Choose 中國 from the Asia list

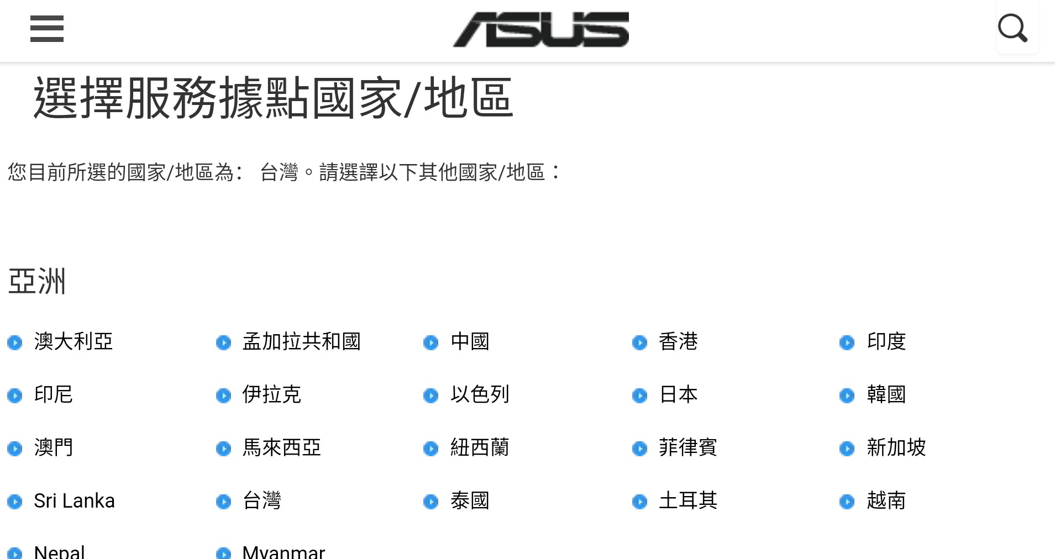pos(470,342)
